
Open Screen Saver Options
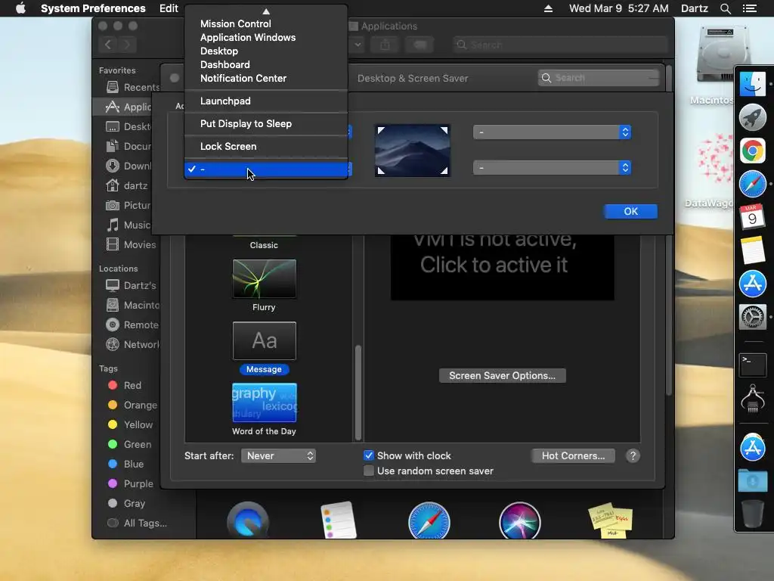[x=502, y=375]
